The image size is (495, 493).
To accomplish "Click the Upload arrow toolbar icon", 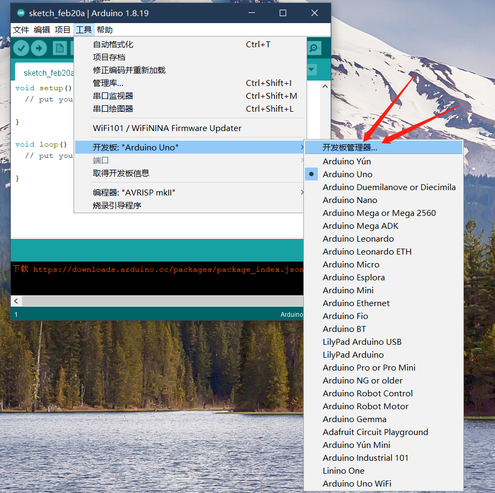I will (x=39, y=48).
